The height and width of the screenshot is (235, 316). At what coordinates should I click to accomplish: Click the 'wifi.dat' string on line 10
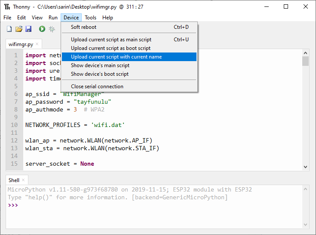pos(108,125)
